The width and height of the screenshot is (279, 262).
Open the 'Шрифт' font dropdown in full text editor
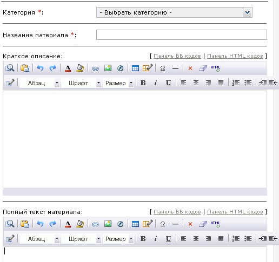(x=81, y=239)
